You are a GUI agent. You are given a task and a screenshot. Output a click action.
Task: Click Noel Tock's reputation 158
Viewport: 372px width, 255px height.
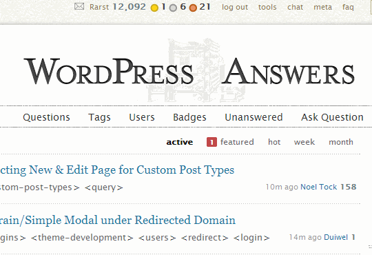pyautogui.click(x=349, y=187)
